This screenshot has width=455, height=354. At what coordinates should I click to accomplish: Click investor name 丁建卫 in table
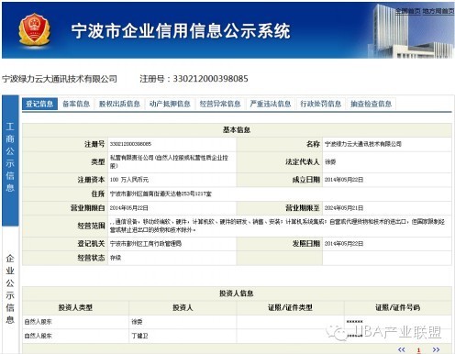point(139,336)
